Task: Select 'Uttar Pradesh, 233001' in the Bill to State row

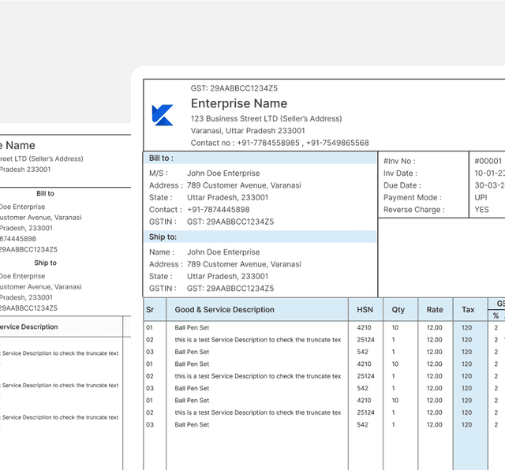Action: (227, 197)
